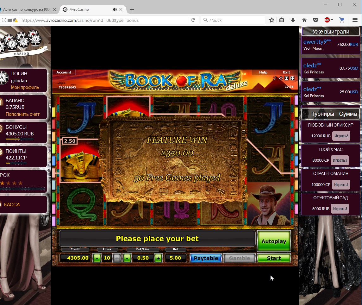The width and height of the screenshot is (362, 305).
Task: Open the Pocket icon in toolbar
Action: [316, 20]
